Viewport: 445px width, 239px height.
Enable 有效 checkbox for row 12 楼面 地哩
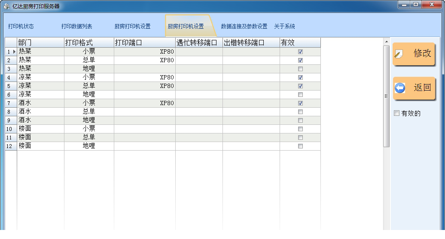[300, 146]
